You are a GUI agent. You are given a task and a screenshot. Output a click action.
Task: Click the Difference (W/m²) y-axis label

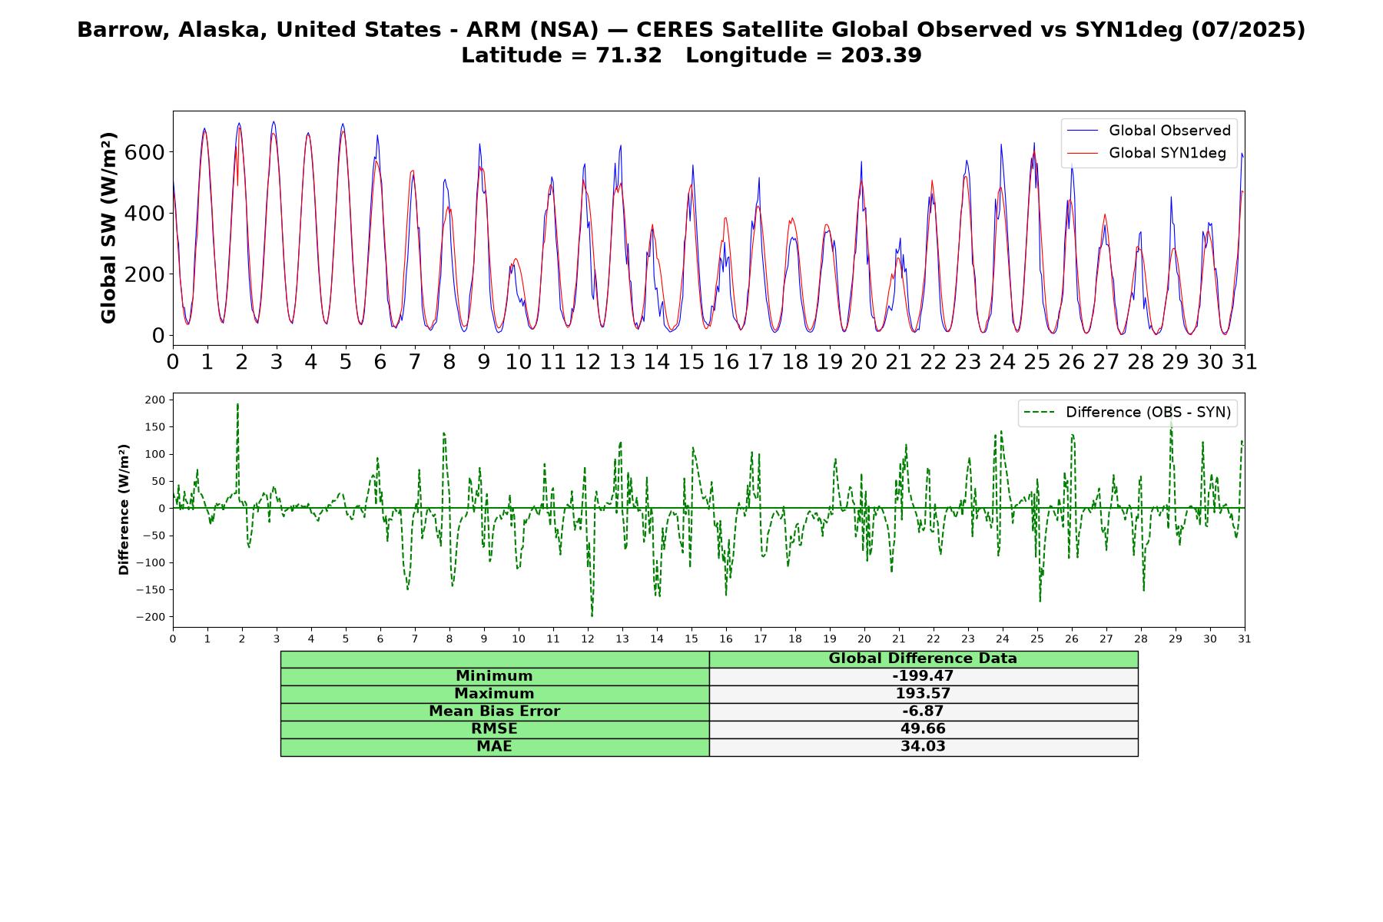point(124,509)
